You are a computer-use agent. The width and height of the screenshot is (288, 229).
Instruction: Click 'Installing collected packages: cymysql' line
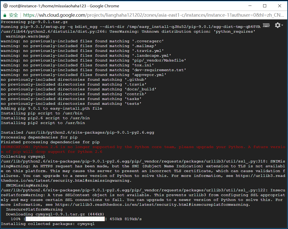[x=48, y=224]
